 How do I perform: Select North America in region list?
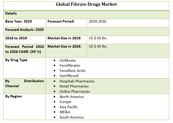click(x=71, y=97)
